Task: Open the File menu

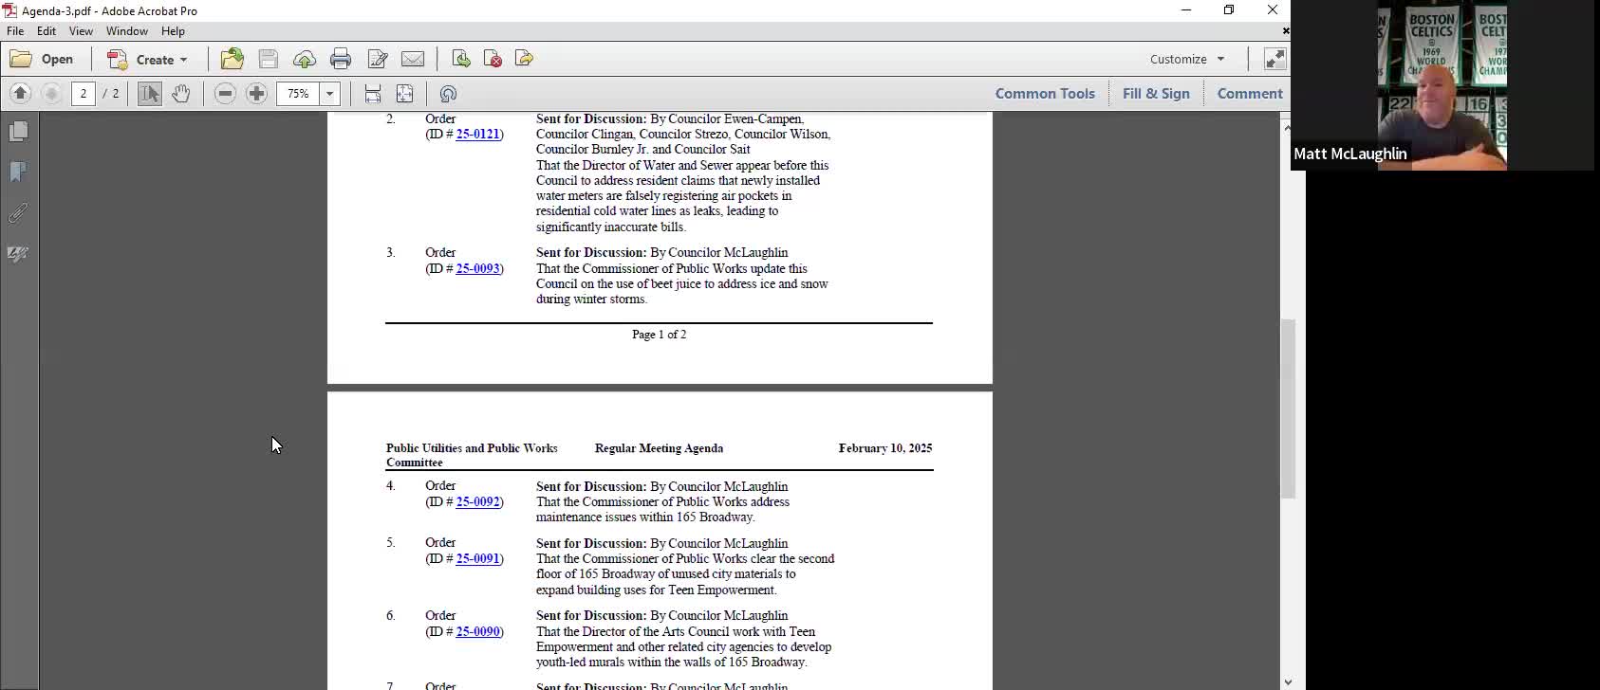Action: point(15,31)
